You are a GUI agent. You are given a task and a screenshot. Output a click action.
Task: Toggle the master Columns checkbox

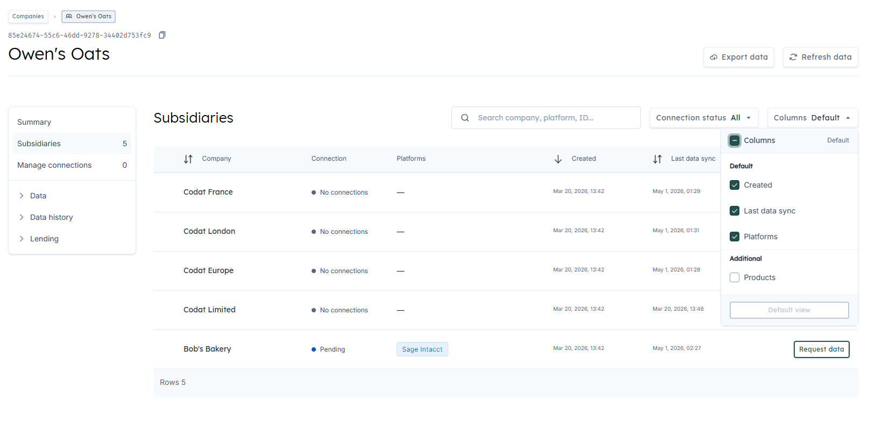(735, 140)
